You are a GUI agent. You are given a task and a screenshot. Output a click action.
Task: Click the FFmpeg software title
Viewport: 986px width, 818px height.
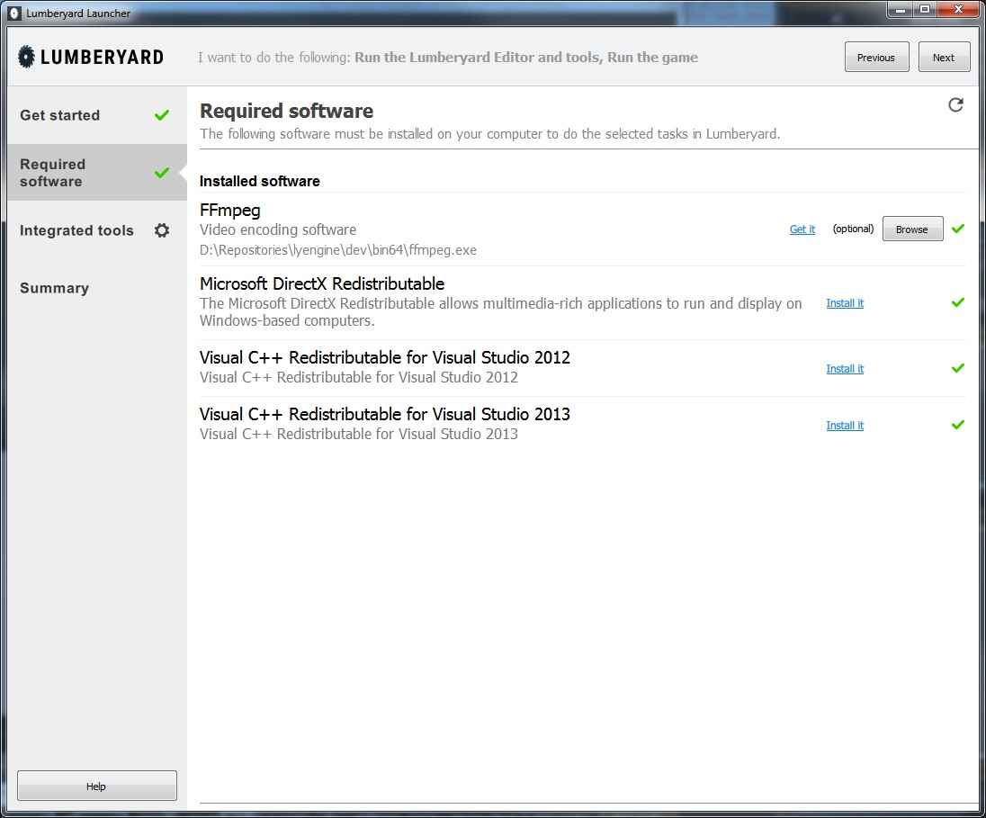pos(229,211)
